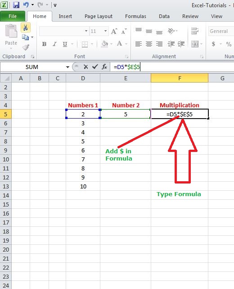234x289 pixels.
Task: Click the Paste button
Action: (11, 37)
